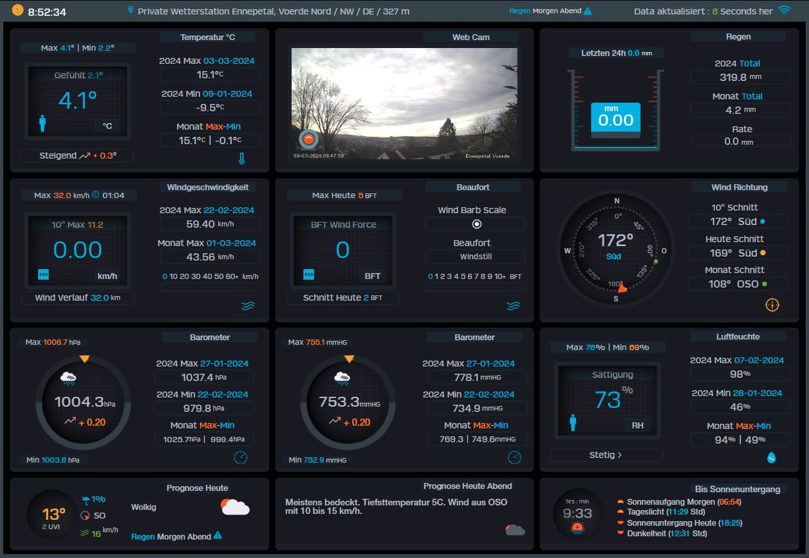The width and height of the screenshot is (809, 558).
Task: Click the Wind Verlauf 32.0 km button
Action: click(77, 297)
